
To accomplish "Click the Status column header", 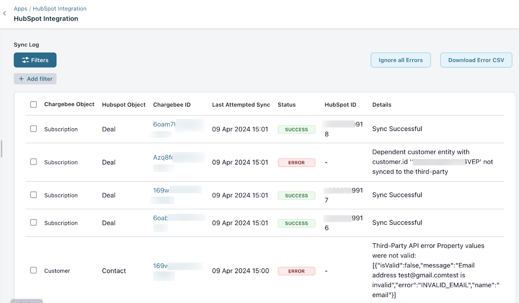I will [x=286, y=105].
